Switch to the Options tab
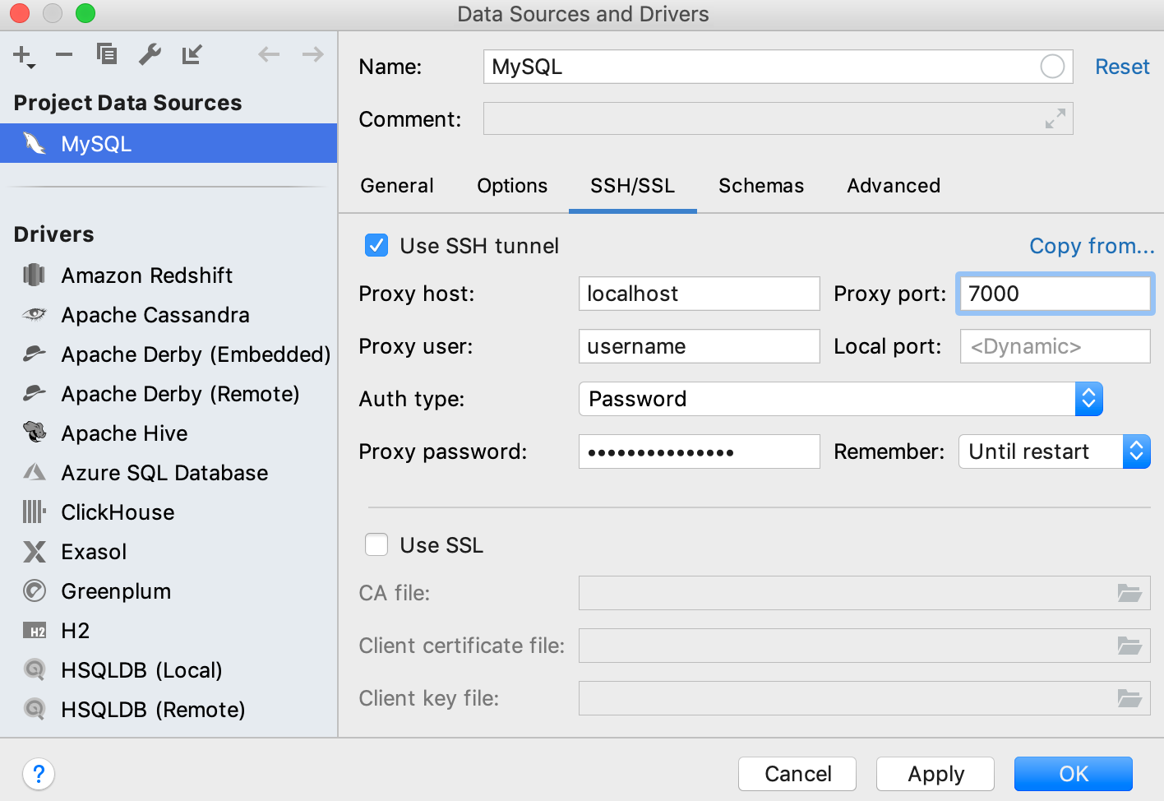The width and height of the screenshot is (1164, 801). pos(512,186)
